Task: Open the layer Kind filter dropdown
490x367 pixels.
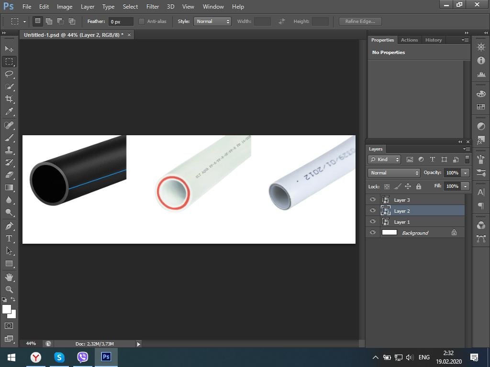Action: point(384,160)
